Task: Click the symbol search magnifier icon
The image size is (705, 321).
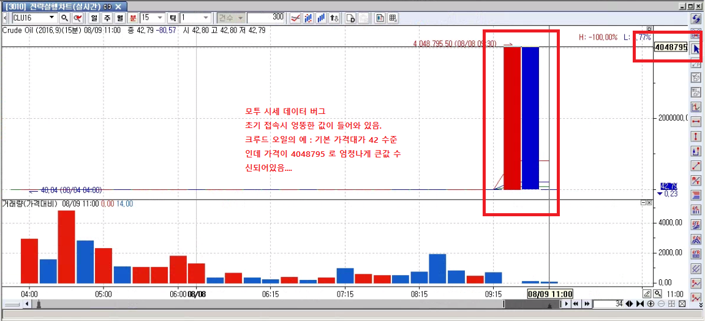Action: [64, 18]
